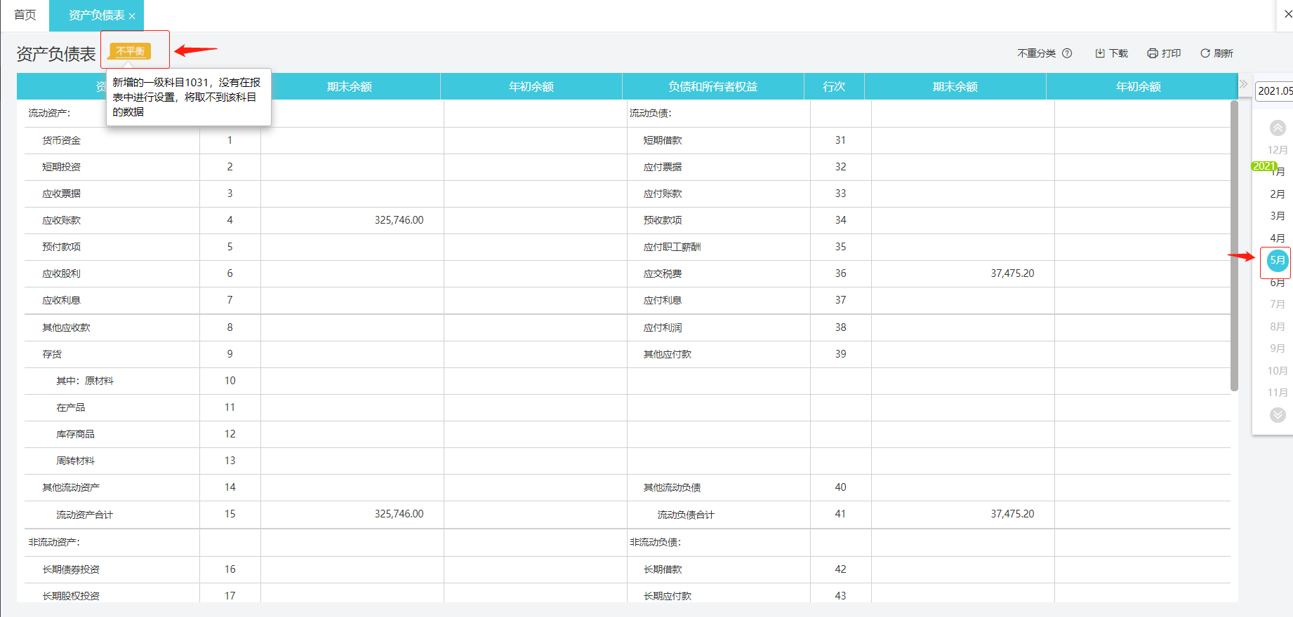Click the 周转材料 row label
The image size is (1293, 617).
[75, 461]
